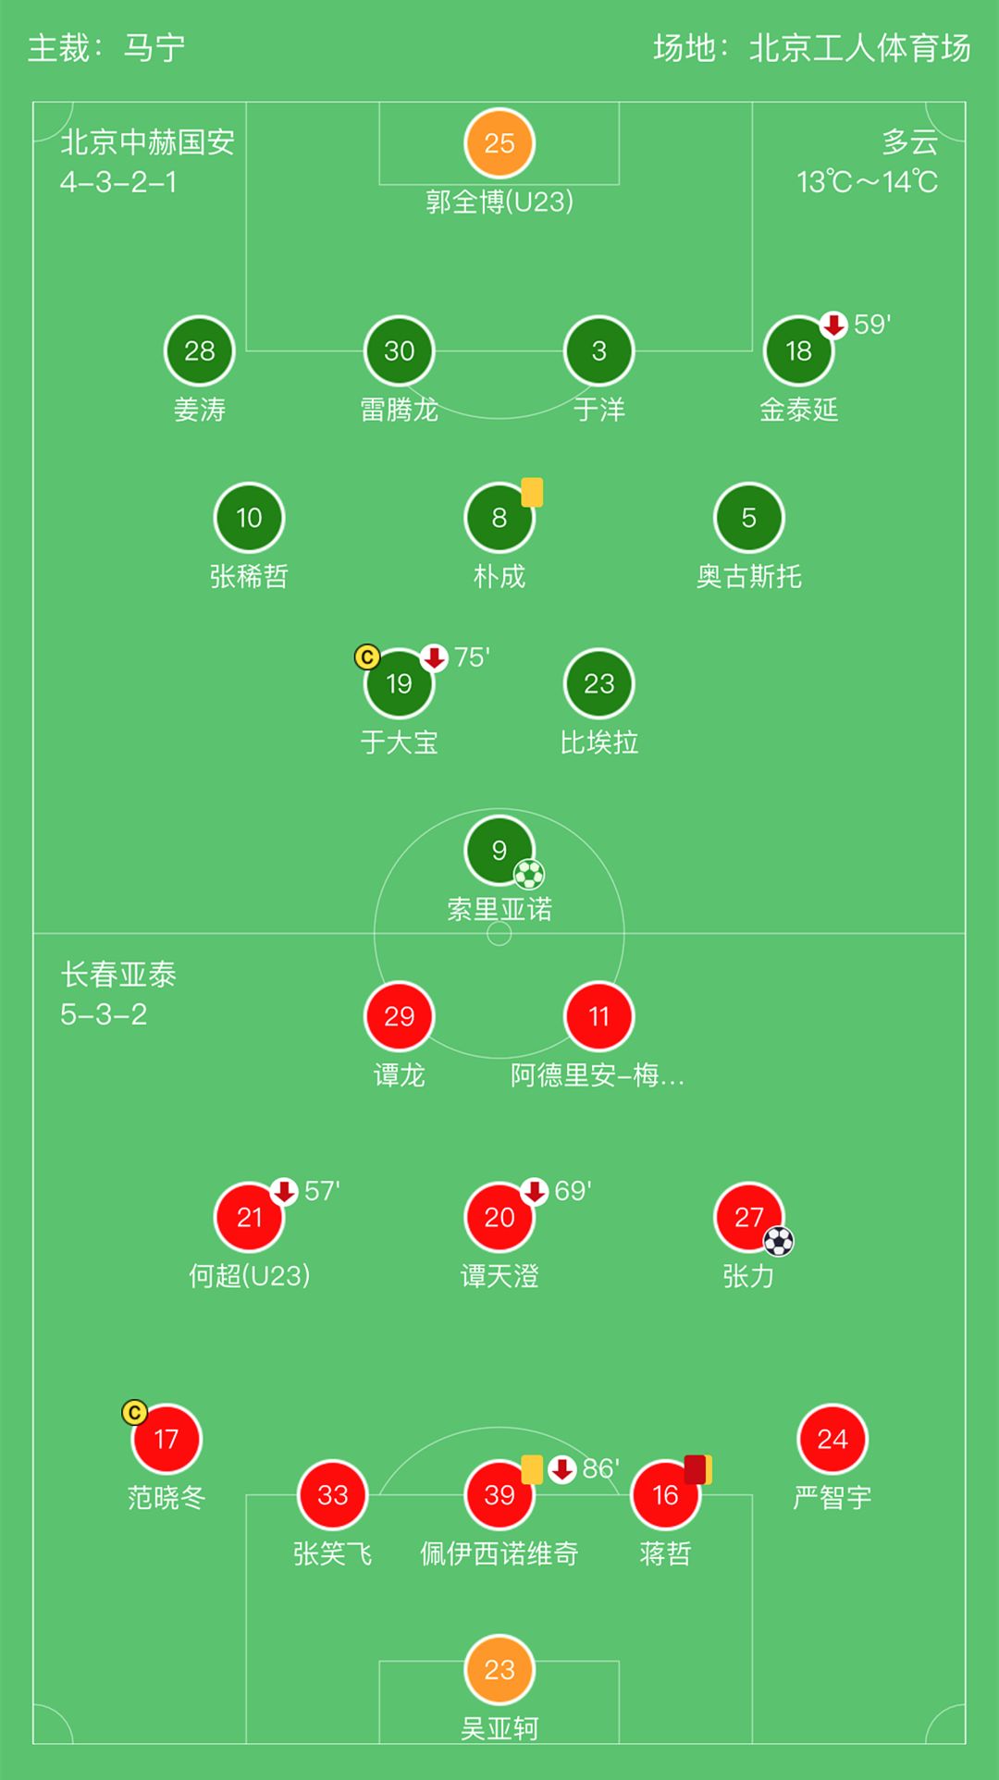The image size is (999, 1780).
Task: Tap the captain badge on 范晓冬
Action: (x=134, y=1412)
